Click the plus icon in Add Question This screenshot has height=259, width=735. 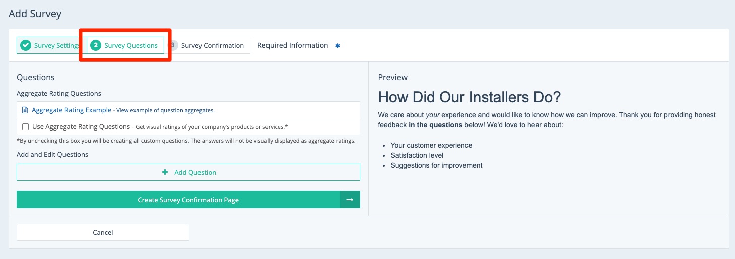tap(165, 172)
